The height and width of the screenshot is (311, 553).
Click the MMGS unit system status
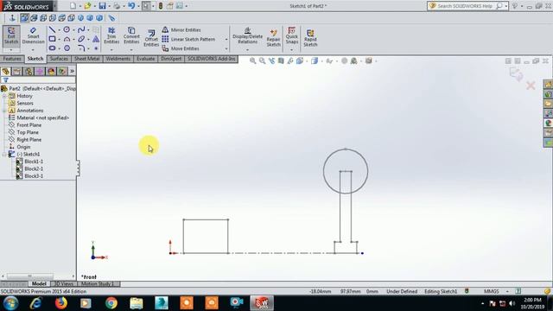[492, 291]
